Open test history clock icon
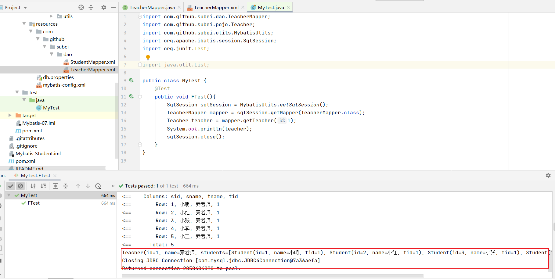 [x=98, y=186]
